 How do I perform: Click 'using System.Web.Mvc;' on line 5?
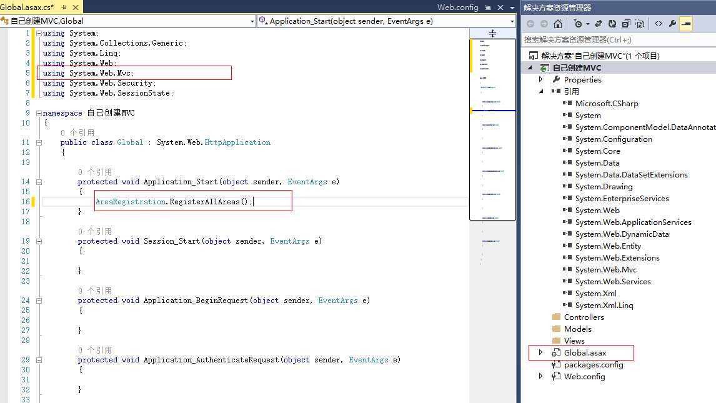tap(88, 73)
